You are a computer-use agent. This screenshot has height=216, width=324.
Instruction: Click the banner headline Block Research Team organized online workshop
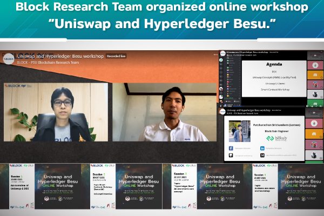(162, 6)
